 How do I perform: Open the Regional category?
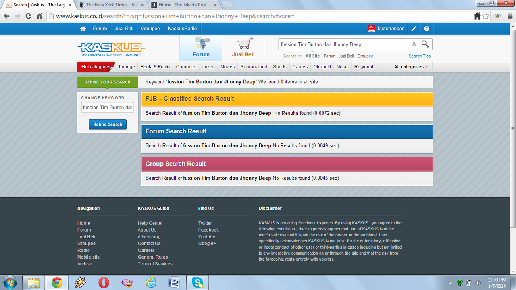(x=364, y=67)
